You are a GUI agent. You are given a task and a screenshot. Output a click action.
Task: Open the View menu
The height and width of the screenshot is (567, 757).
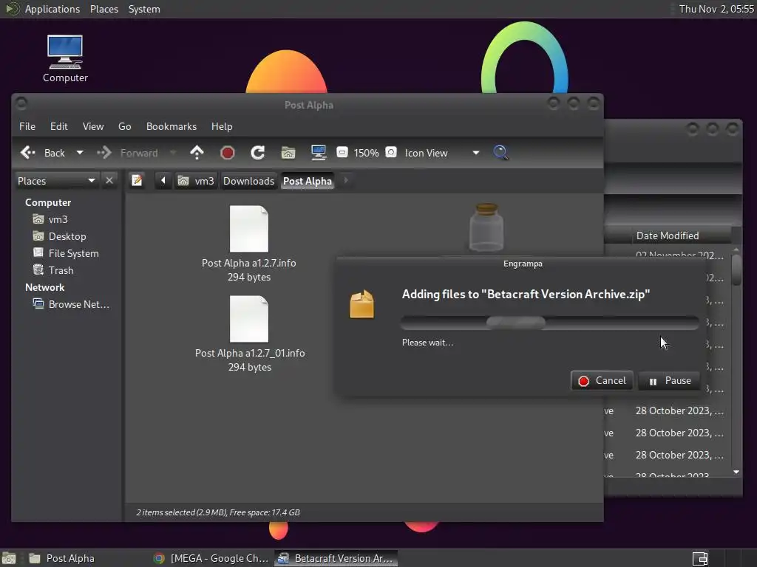click(x=93, y=126)
